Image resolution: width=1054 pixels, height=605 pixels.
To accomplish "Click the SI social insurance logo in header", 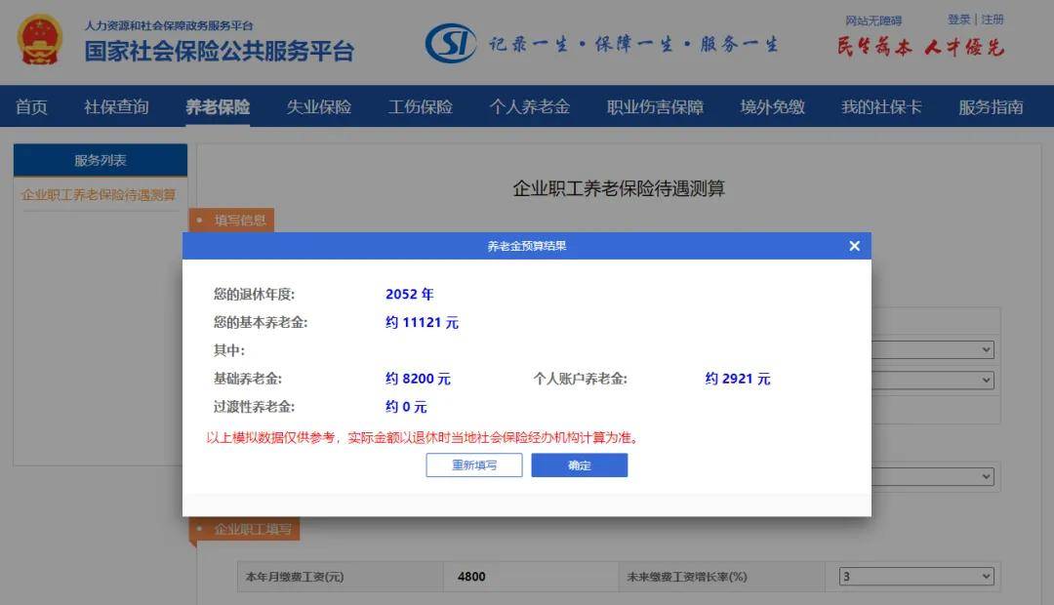I will [x=450, y=43].
